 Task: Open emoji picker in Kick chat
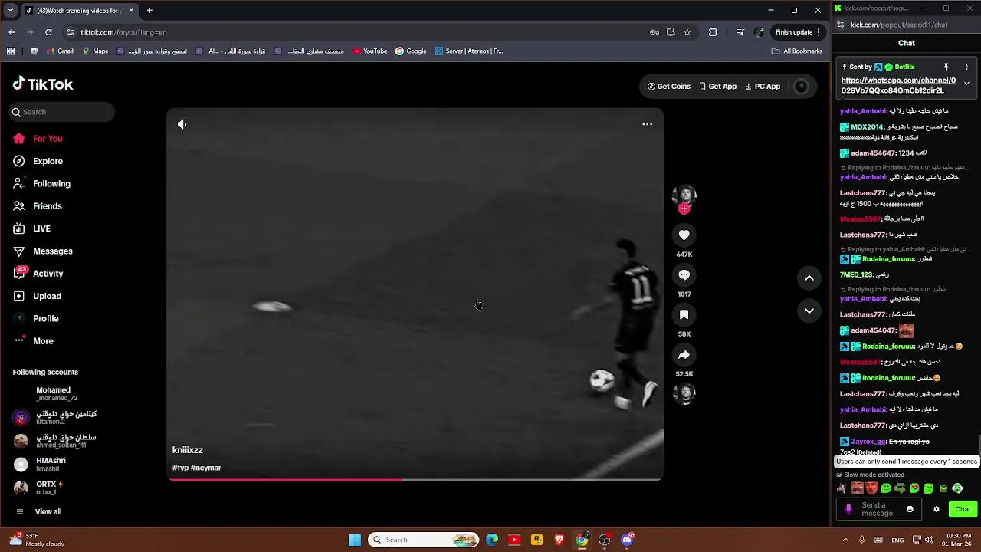coord(910,509)
